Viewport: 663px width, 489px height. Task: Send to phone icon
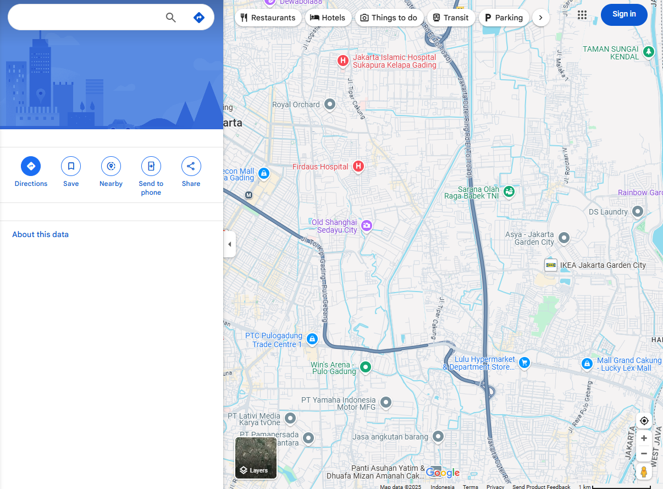tap(151, 166)
